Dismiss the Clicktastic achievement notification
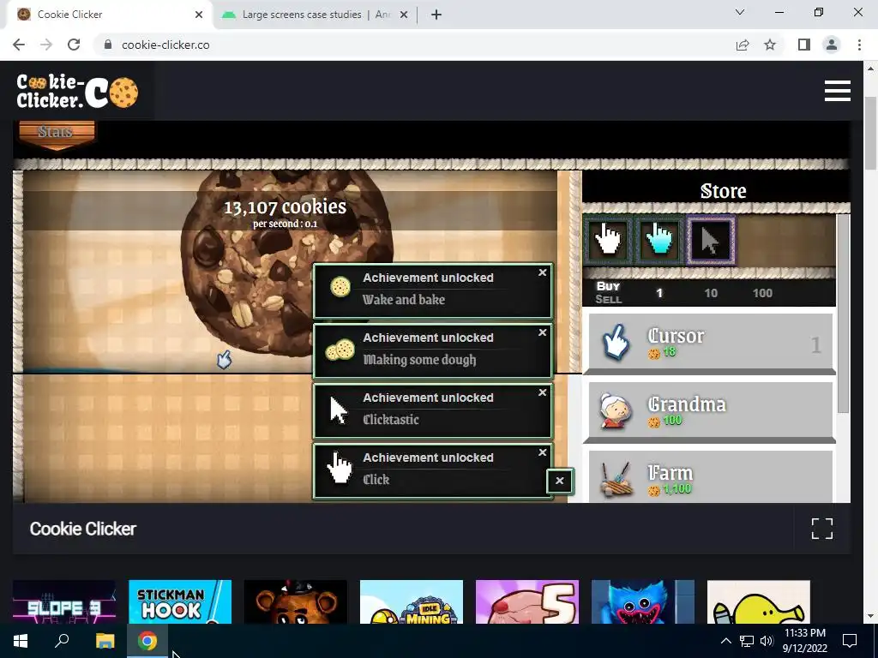 (542, 392)
